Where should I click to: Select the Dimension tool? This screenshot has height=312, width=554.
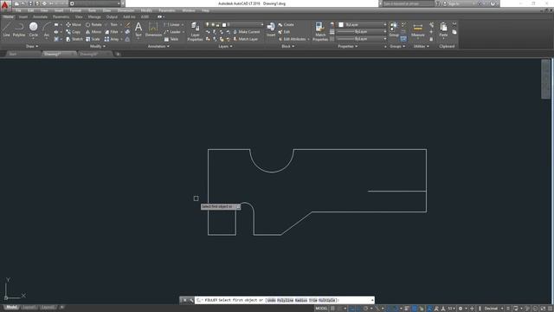[x=153, y=29]
